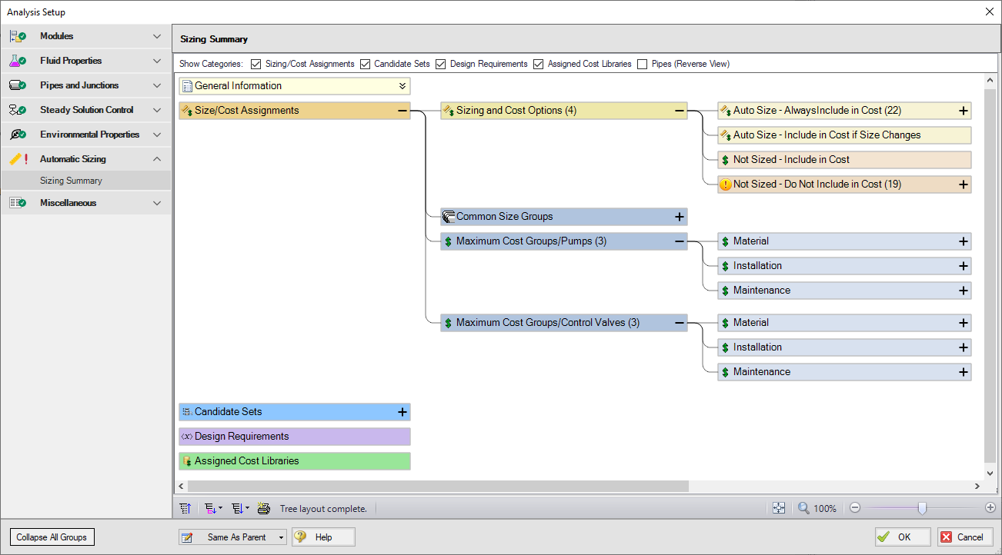The image size is (1002, 555).
Task: Uncheck the Candidate Sets category checkbox
Action: (x=365, y=64)
